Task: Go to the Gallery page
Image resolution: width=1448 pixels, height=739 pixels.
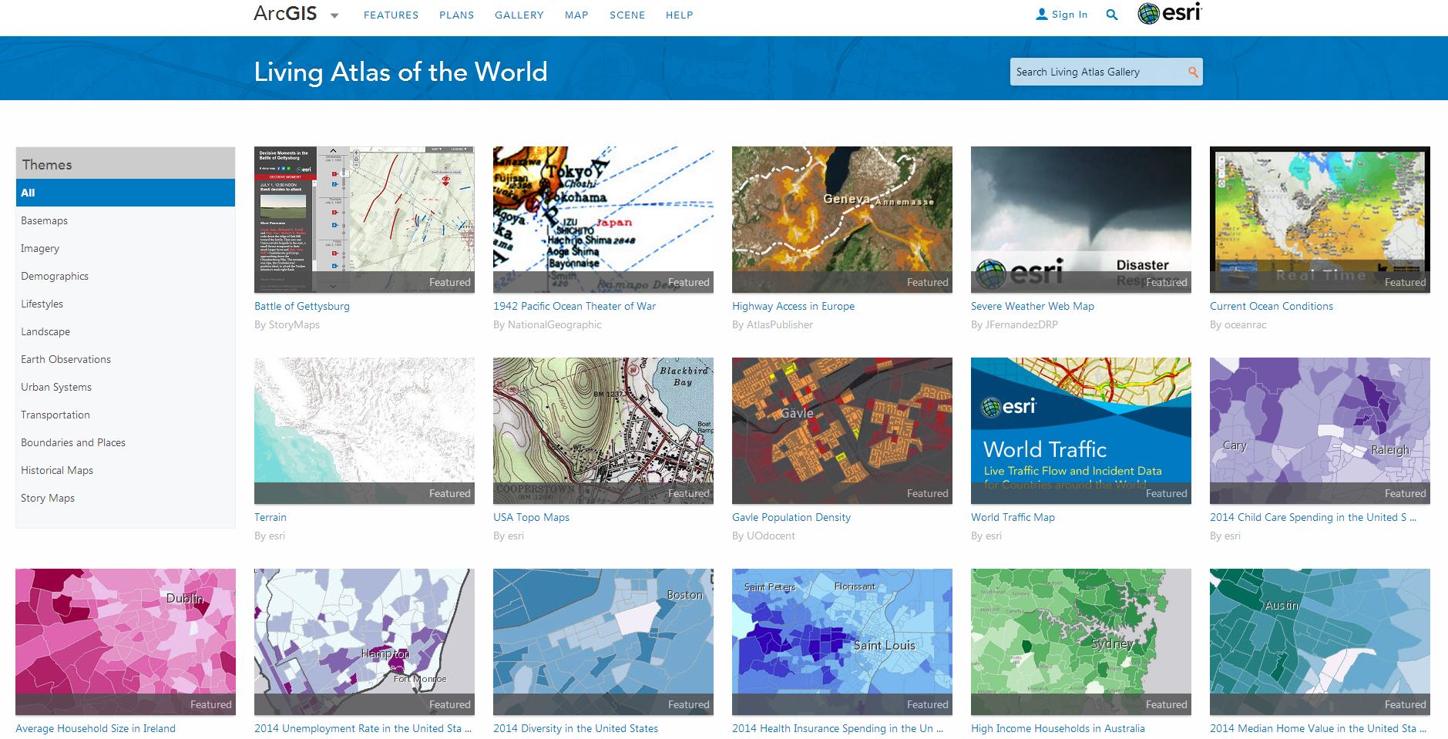Action: tap(519, 15)
